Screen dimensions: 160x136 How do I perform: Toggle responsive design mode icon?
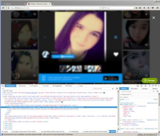click(146, 86)
